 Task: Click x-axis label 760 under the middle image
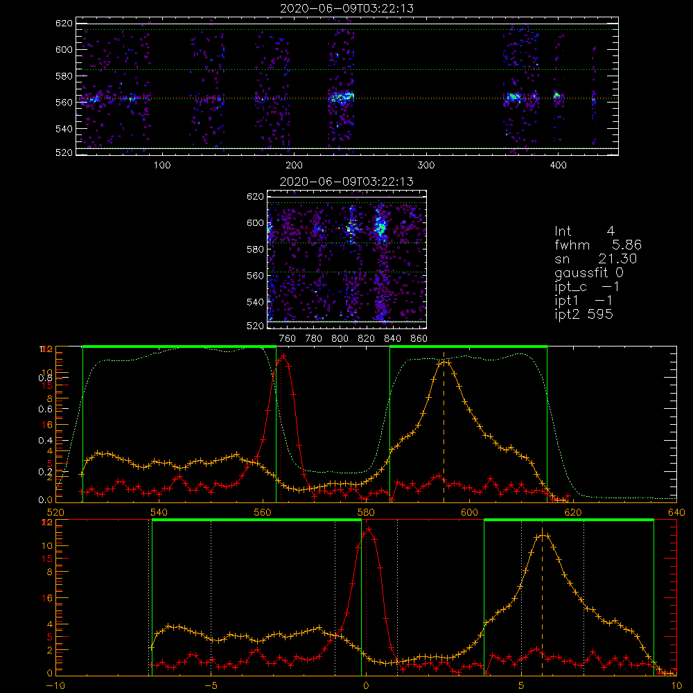point(288,339)
